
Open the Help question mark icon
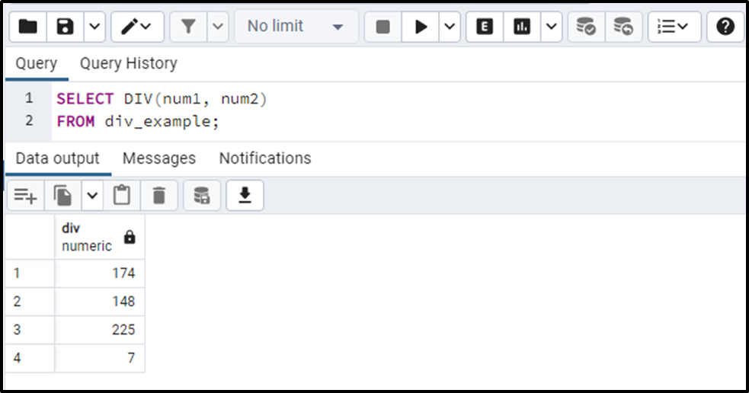pyautogui.click(x=725, y=27)
